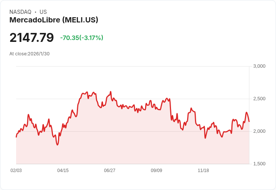Click the NASDAQ exchange label
Screen dimensions: 276x190
[20, 12]
